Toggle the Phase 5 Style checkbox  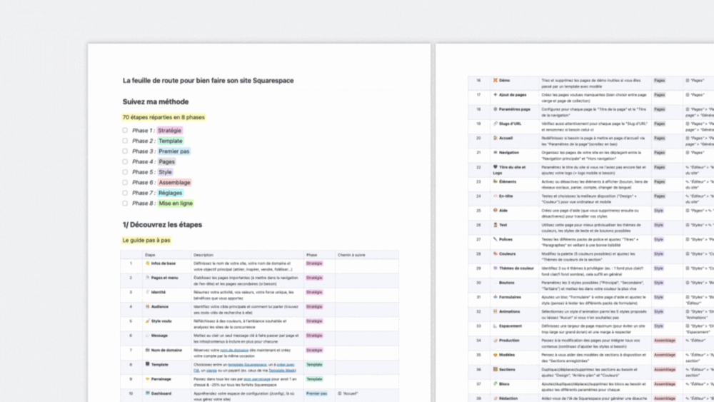(125, 172)
